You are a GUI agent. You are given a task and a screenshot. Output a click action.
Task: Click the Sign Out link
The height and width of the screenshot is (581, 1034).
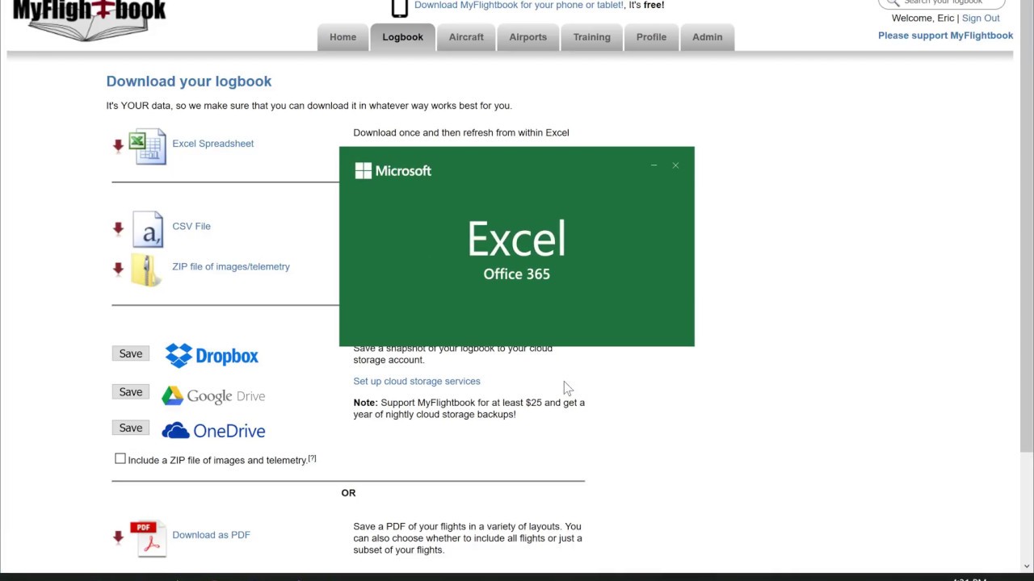[981, 18]
